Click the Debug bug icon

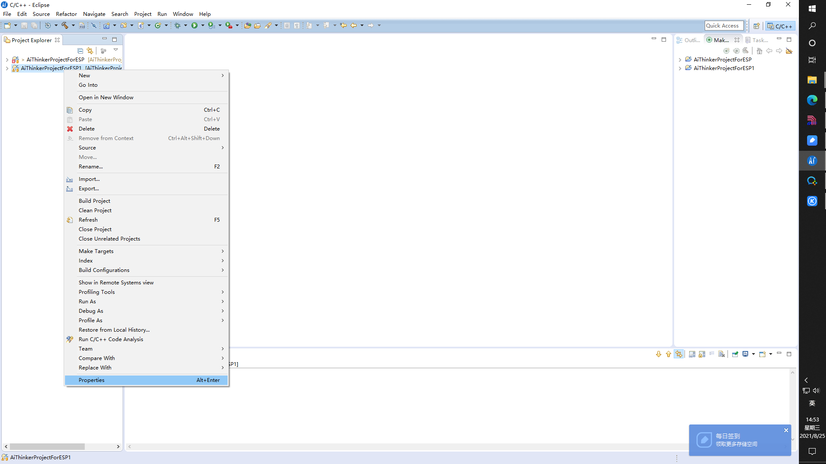[x=177, y=26]
